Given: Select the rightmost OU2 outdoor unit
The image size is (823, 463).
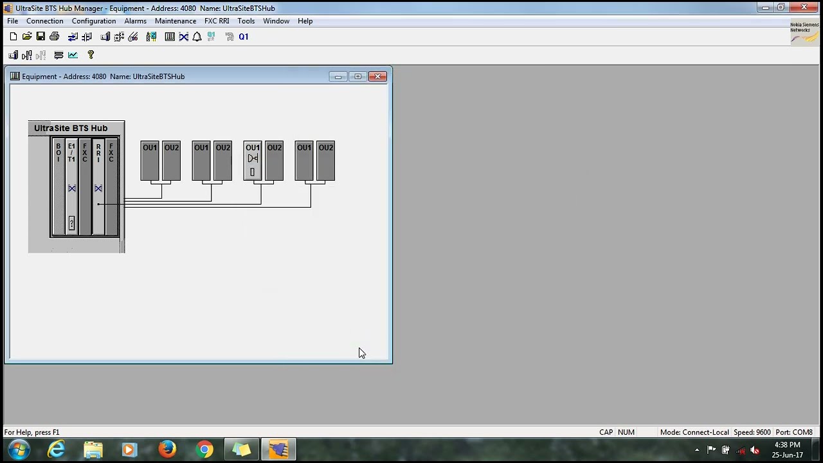Looking at the screenshot, I should [x=326, y=161].
